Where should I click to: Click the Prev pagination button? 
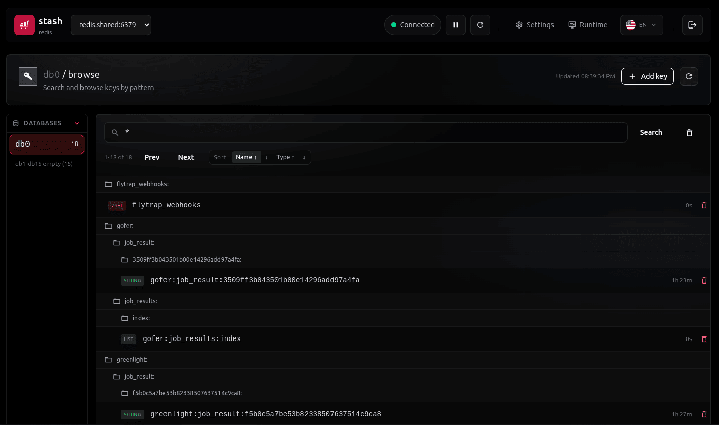pos(152,157)
